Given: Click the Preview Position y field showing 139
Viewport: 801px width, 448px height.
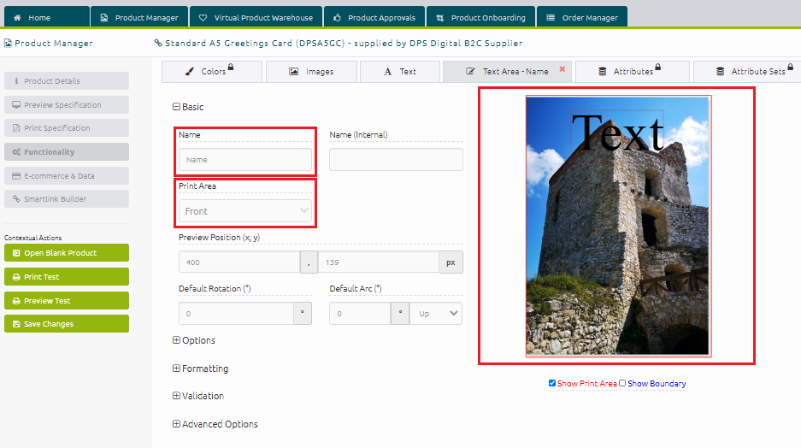Looking at the screenshot, I should coord(379,262).
